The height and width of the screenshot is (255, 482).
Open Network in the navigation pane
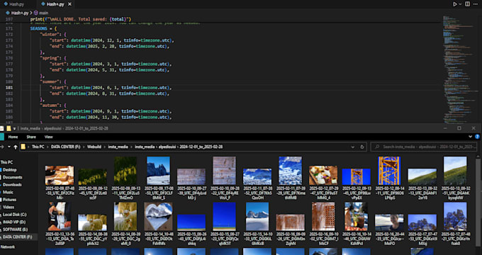click(x=7, y=247)
